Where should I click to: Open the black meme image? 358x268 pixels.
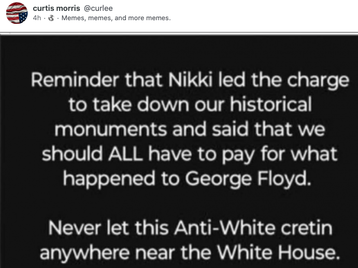click(179, 151)
